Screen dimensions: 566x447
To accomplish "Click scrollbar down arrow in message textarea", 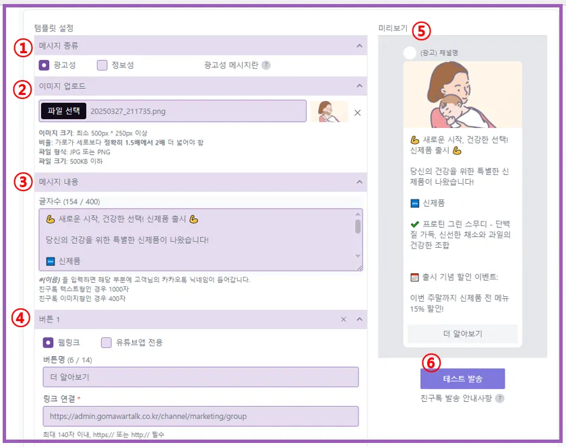I will (x=358, y=256).
